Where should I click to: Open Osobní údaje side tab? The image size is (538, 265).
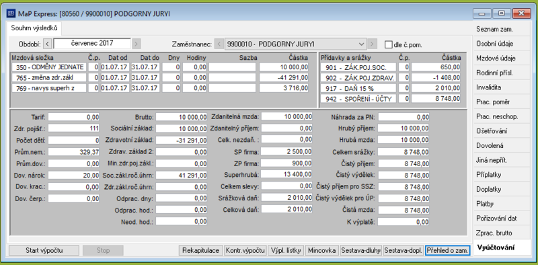(x=502, y=44)
